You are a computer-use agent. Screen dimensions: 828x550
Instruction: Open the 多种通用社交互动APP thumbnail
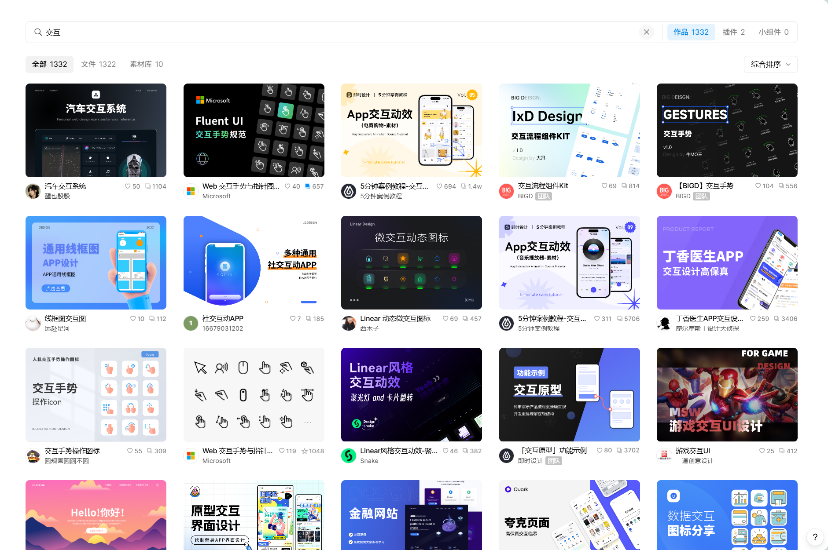(254, 262)
